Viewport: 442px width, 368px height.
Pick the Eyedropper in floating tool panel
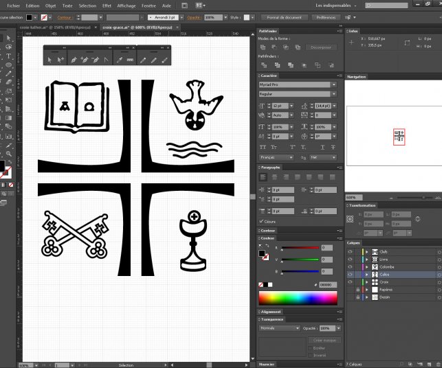point(120,60)
